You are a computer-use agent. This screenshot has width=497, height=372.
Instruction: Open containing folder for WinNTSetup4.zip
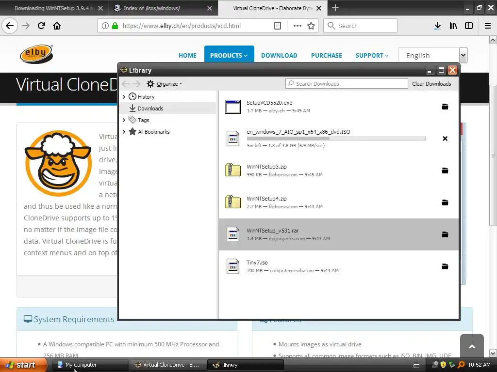445,202
